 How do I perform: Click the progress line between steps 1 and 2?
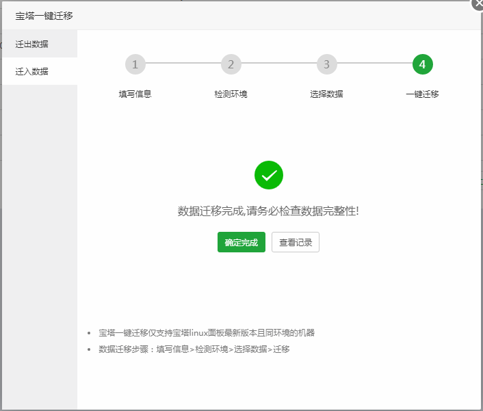tap(183, 64)
